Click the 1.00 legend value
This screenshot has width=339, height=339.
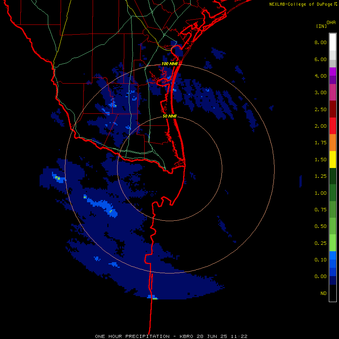[321, 193]
